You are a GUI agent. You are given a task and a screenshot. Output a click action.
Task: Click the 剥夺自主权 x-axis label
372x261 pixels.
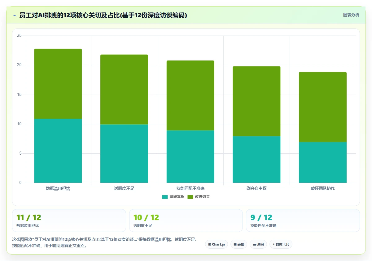pyautogui.click(x=256, y=188)
